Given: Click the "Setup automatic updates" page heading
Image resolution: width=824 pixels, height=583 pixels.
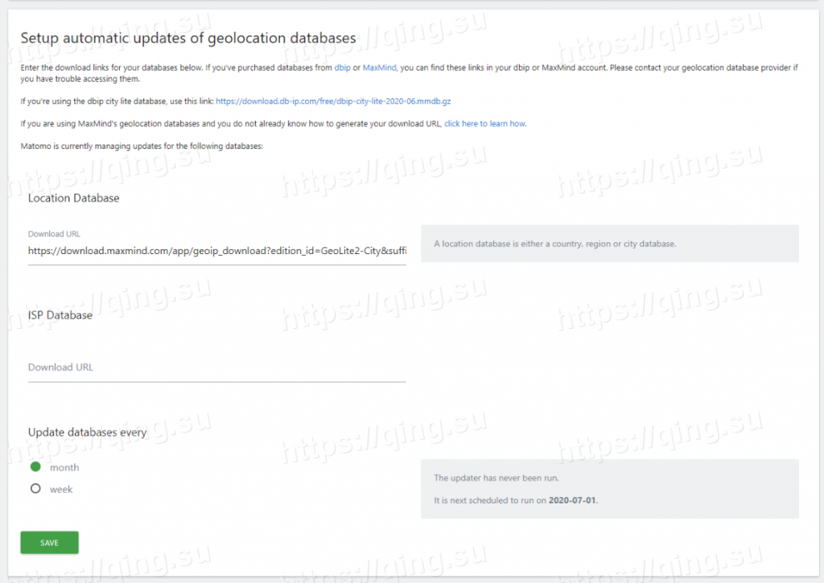Looking at the screenshot, I should tap(187, 38).
